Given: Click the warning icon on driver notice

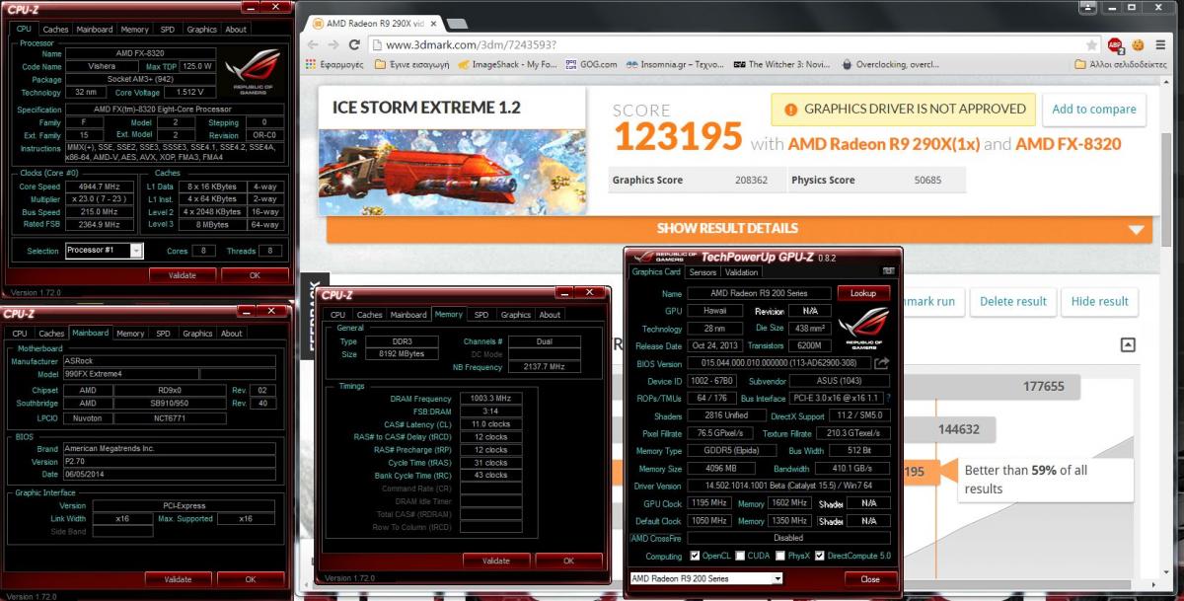Looking at the screenshot, I should coord(789,110).
